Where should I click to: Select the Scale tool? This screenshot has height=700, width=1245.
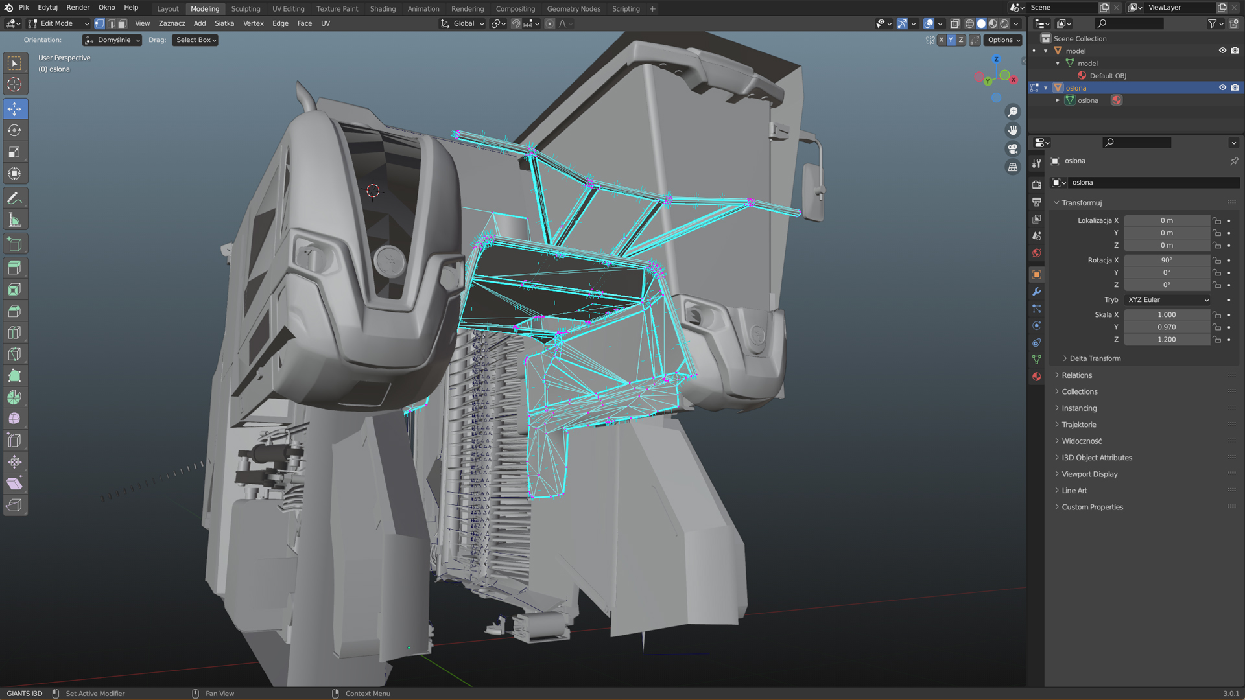coord(14,152)
